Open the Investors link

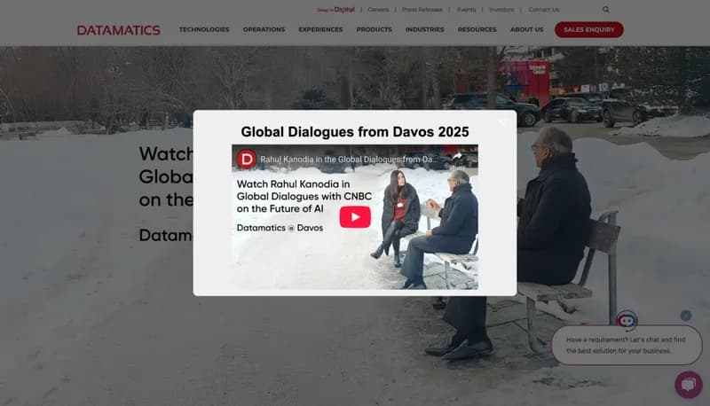[501, 10]
